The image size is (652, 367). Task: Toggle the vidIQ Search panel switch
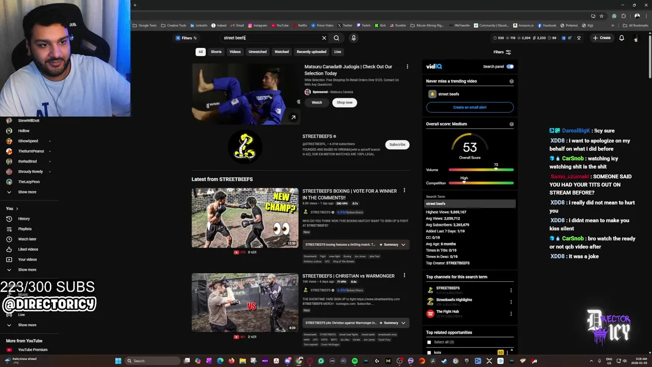[x=510, y=66]
